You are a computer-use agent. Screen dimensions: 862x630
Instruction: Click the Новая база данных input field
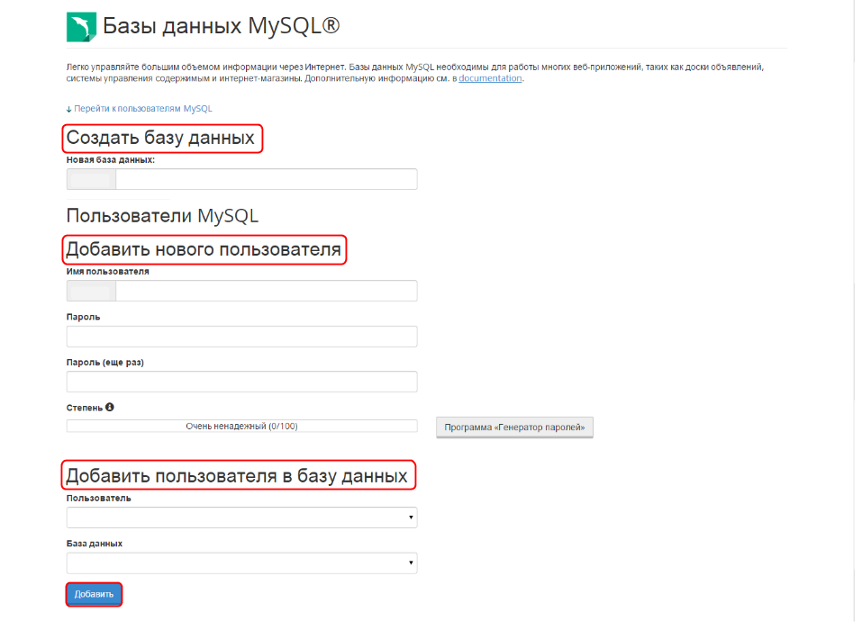pos(266,179)
